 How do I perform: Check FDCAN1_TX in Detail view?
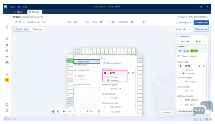[181, 82]
